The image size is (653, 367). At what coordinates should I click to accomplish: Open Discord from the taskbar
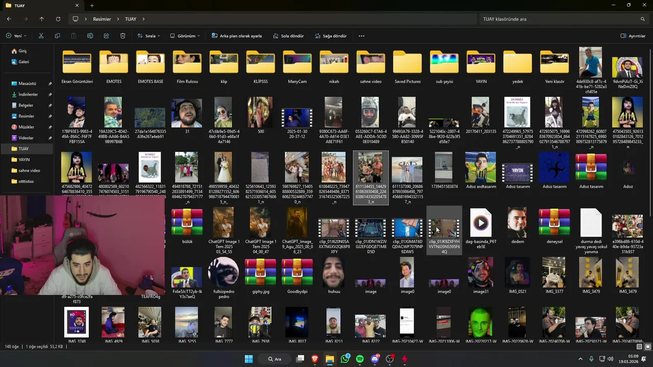[375, 359]
